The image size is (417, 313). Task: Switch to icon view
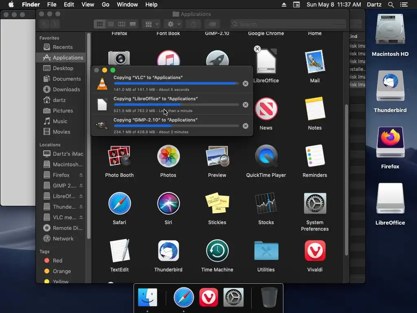(100, 24)
